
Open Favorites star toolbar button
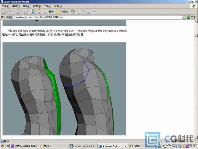pyautogui.click(x=62, y=12)
